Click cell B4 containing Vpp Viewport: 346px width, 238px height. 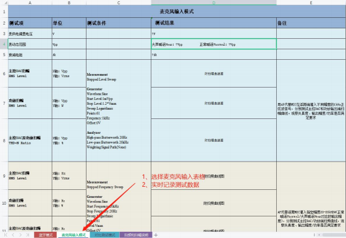tap(69, 44)
